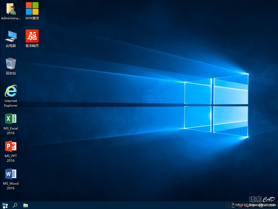Select the 回收站 Recycle Bin icon
278x209 pixels.
point(11,66)
